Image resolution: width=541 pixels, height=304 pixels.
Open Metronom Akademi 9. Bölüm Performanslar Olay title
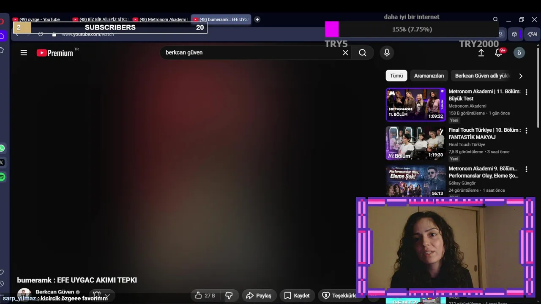pos(484,172)
